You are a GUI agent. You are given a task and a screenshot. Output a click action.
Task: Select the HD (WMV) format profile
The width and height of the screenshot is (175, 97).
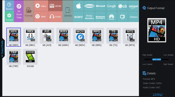[x=63, y=37]
